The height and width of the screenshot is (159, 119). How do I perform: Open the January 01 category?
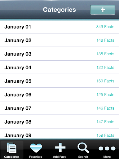tap(59, 27)
